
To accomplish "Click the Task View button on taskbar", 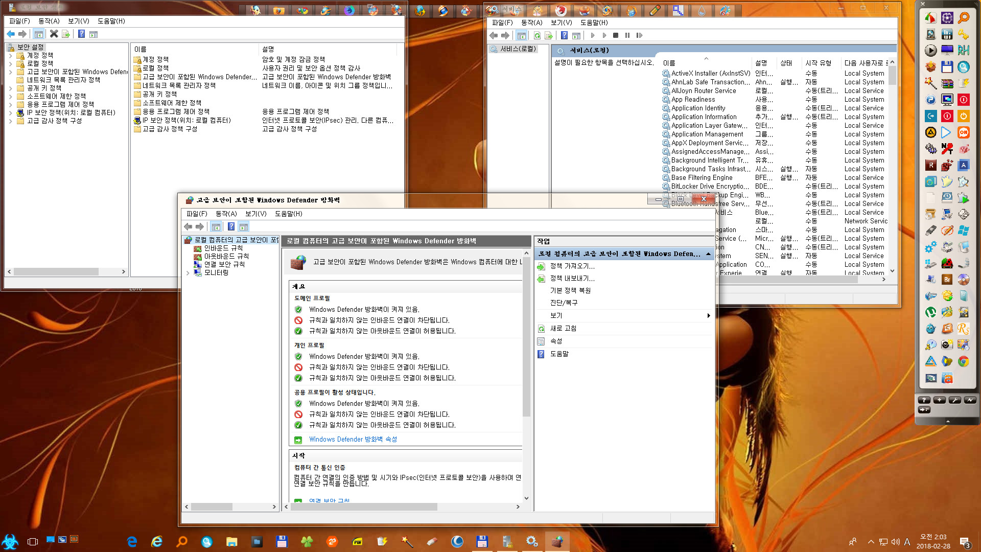I will (33, 541).
